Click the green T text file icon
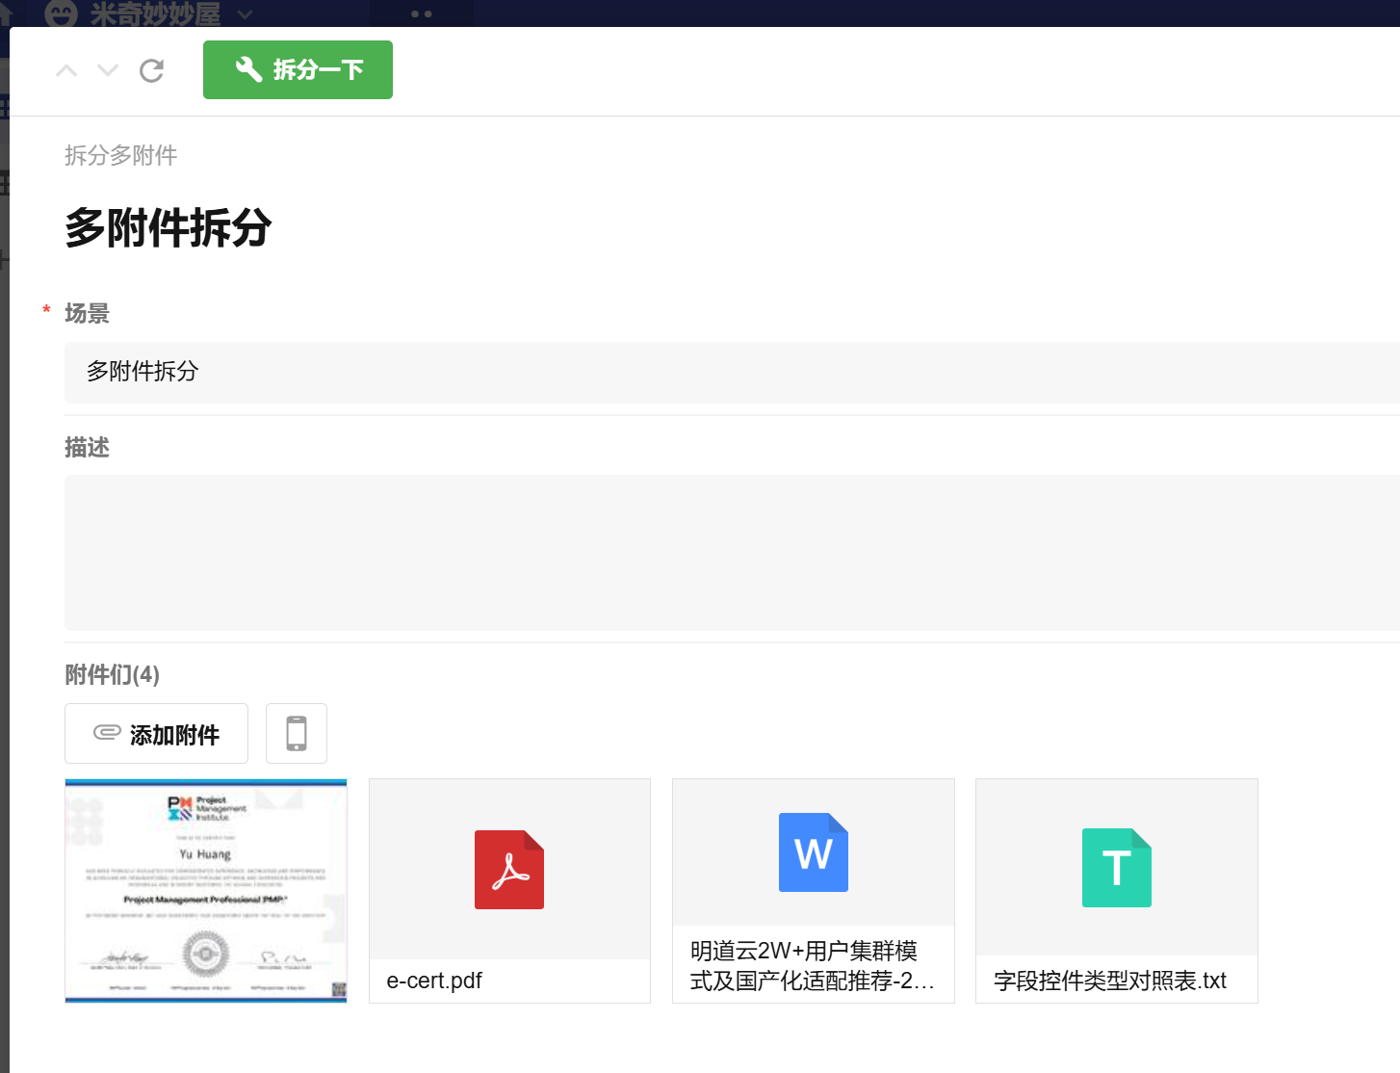The width and height of the screenshot is (1400, 1073). (x=1116, y=867)
